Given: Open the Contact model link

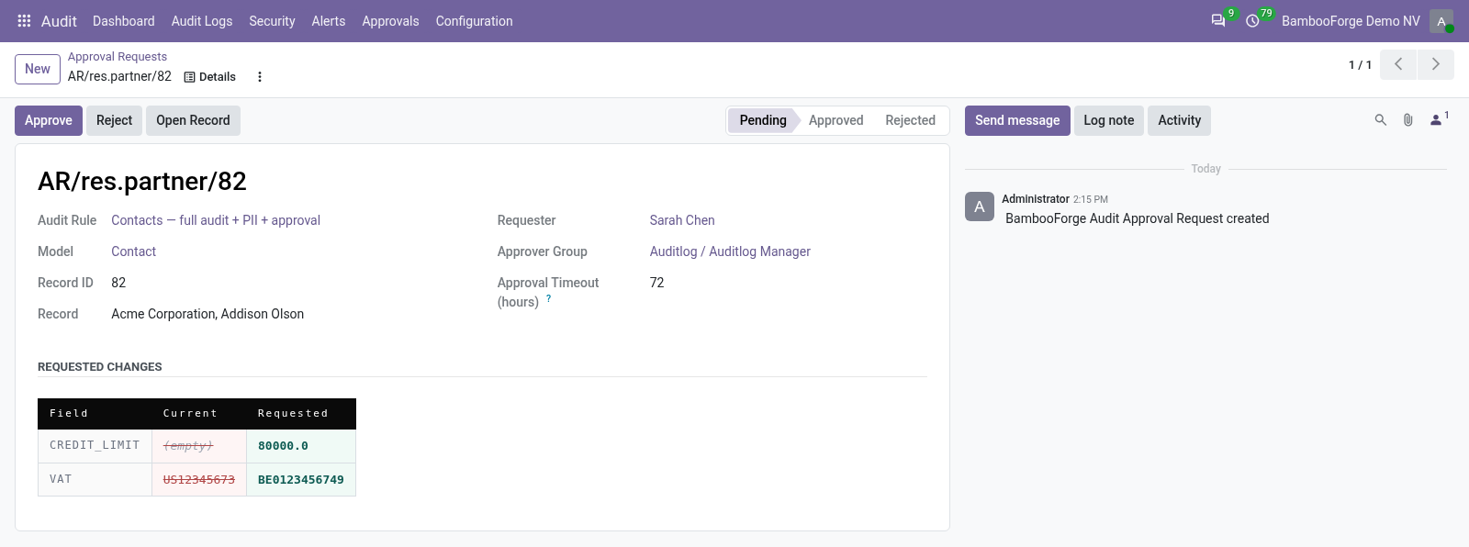Looking at the screenshot, I should click(134, 251).
